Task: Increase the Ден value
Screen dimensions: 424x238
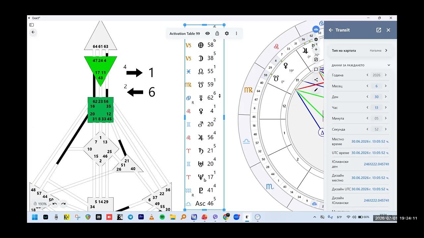Action: 386,97
